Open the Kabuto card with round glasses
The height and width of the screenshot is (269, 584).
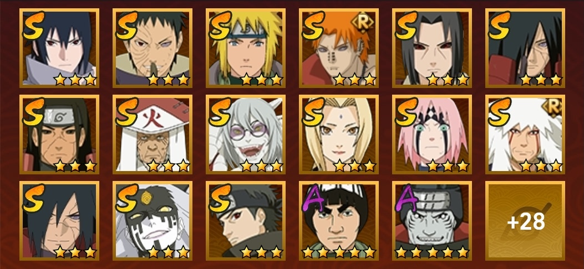pyautogui.click(x=246, y=134)
